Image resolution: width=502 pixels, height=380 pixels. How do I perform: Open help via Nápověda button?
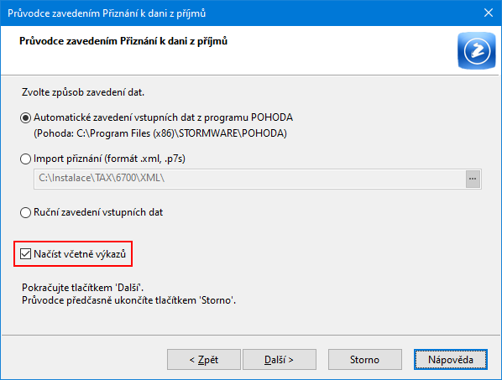coord(451,360)
